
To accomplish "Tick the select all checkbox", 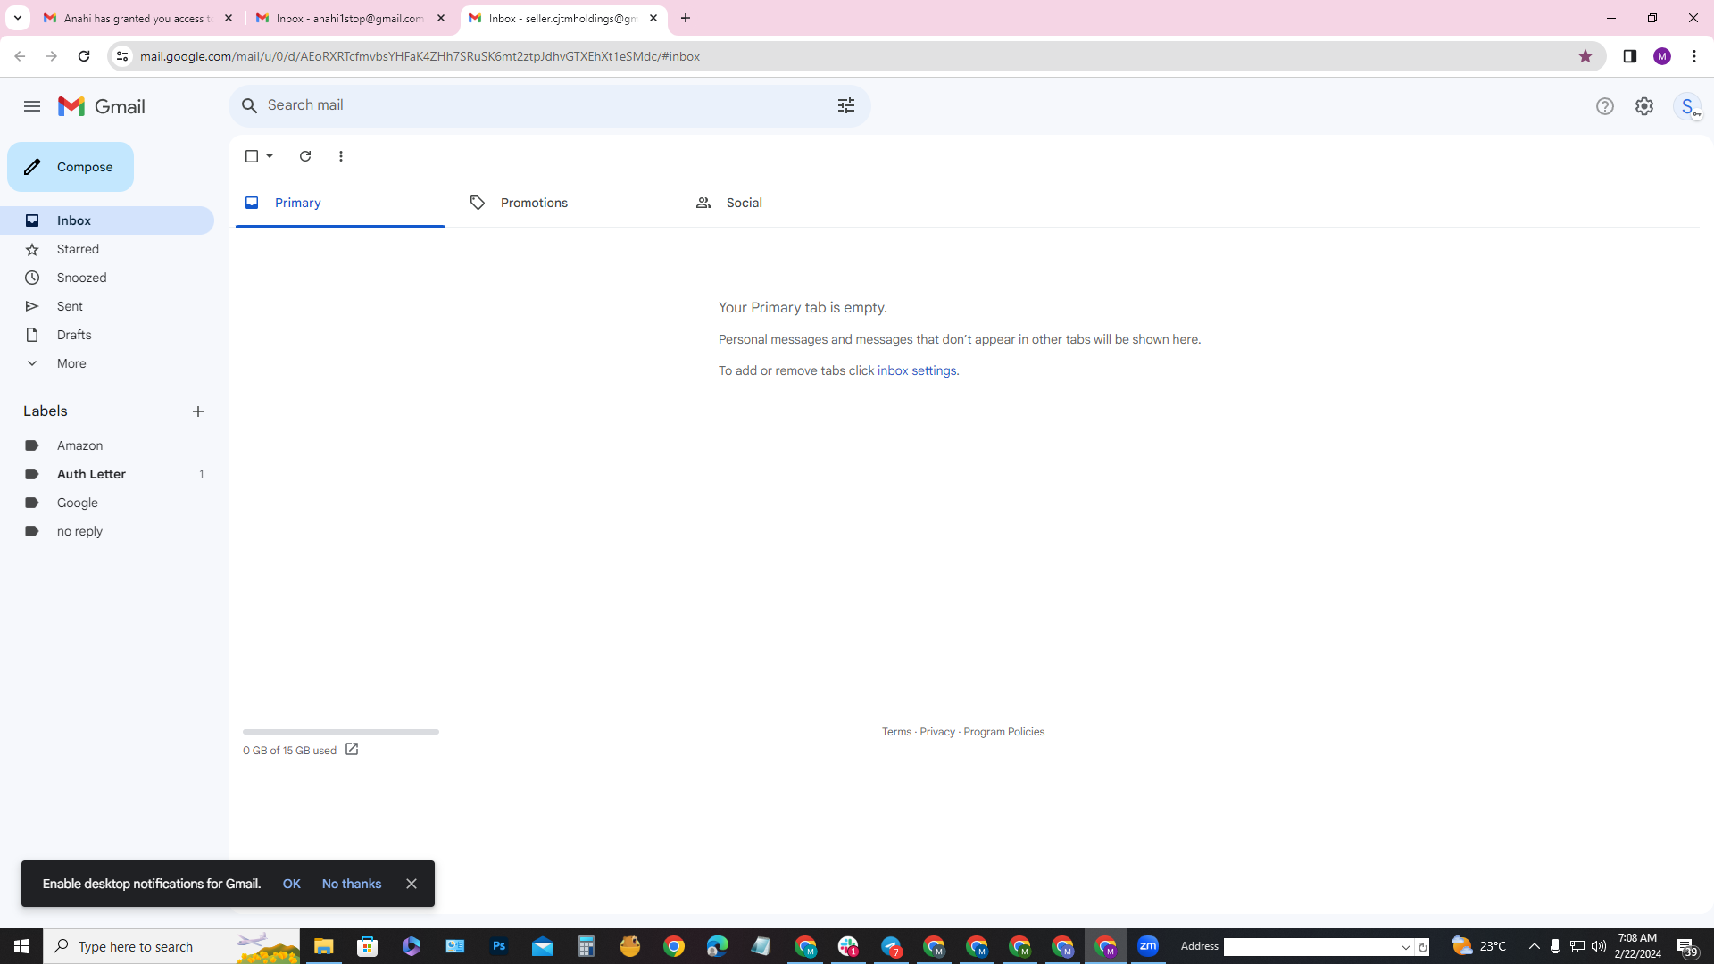I will tap(252, 156).
